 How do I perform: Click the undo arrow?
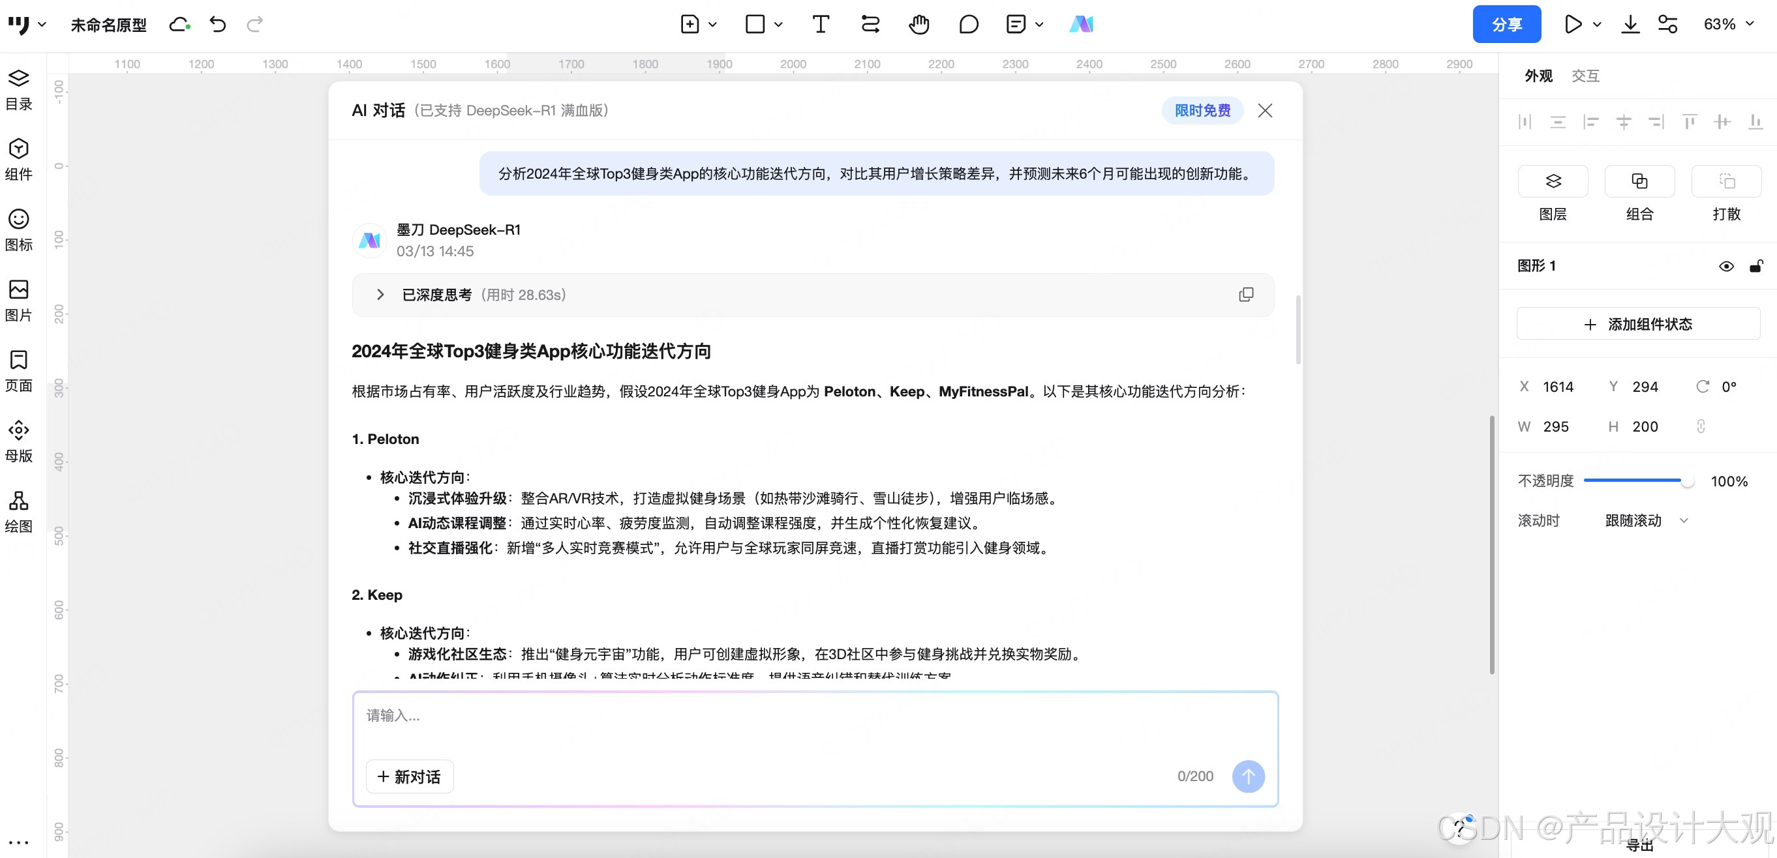[218, 25]
